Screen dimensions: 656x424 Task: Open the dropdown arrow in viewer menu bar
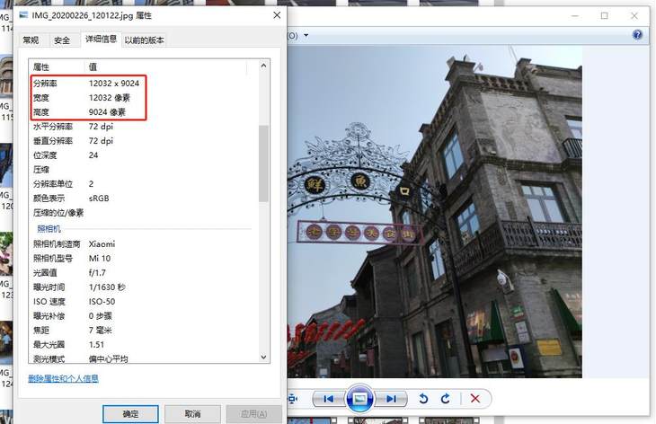click(306, 36)
